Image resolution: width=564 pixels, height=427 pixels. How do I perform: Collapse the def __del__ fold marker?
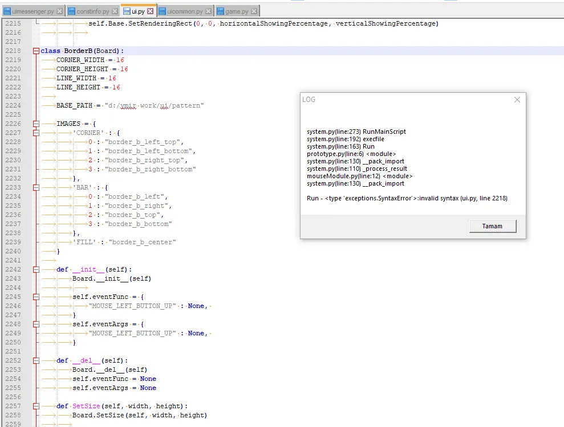click(x=36, y=360)
